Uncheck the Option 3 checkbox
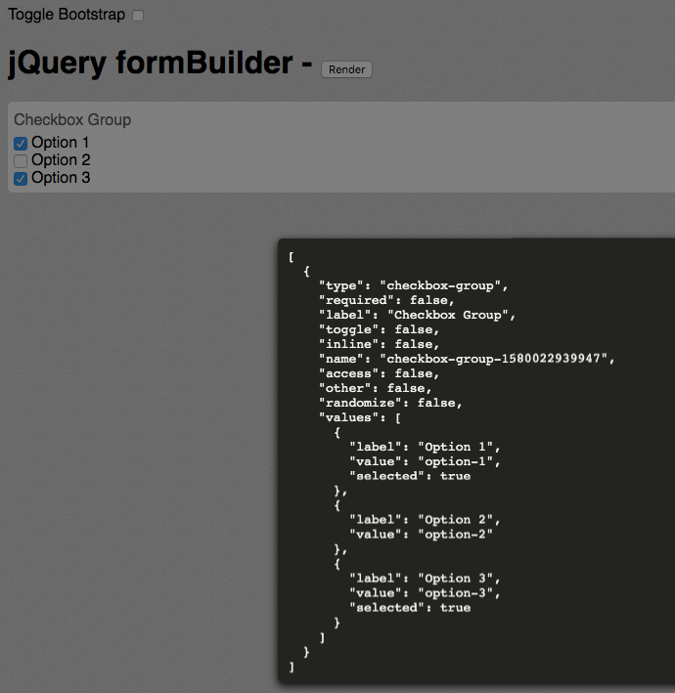 coord(21,179)
